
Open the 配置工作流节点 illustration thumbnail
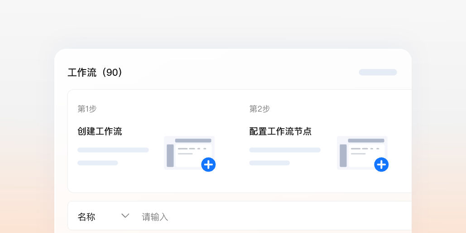point(362,153)
